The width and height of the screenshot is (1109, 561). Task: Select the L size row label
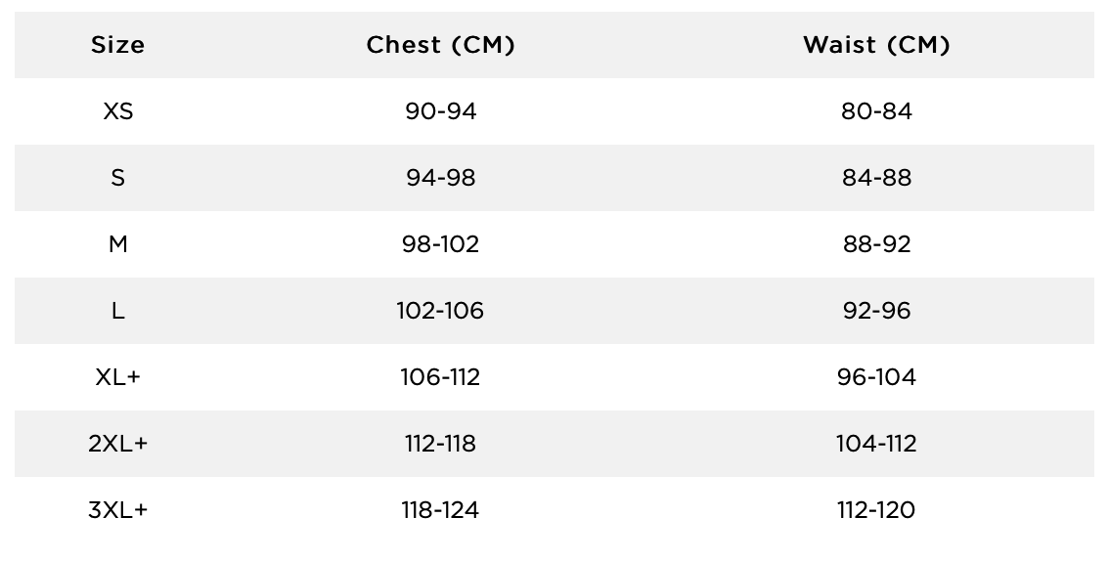[117, 311]
